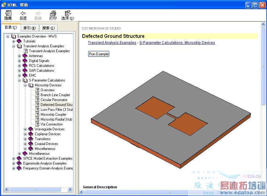Click the tree panel's horizontal scrollbar right arrow
Viewport: 267px width, 196px height.
70,189
